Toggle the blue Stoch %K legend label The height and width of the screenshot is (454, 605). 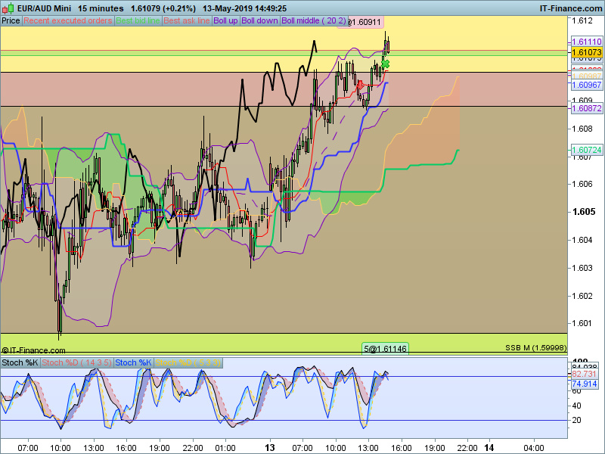134,363
